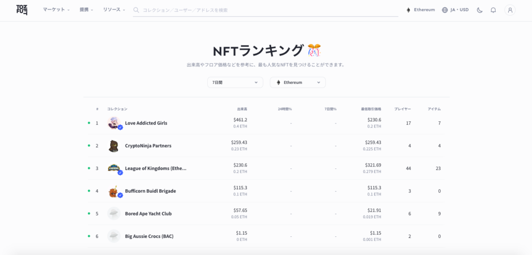532x255 pixels.
Task: Open Love Addicted Girls collection
Action: 146,123
